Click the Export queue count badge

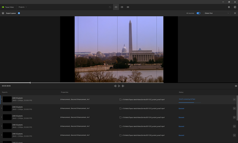19,13
